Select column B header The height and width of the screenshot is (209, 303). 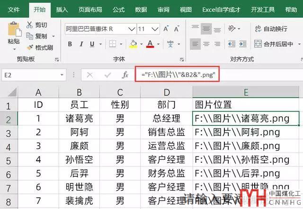[x=79, y=92]
